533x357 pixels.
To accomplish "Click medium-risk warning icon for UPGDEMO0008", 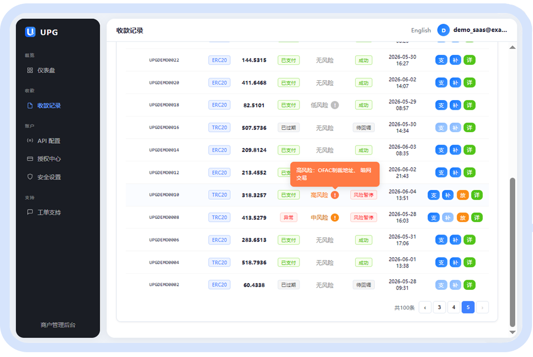I will [x=335, y=217].
